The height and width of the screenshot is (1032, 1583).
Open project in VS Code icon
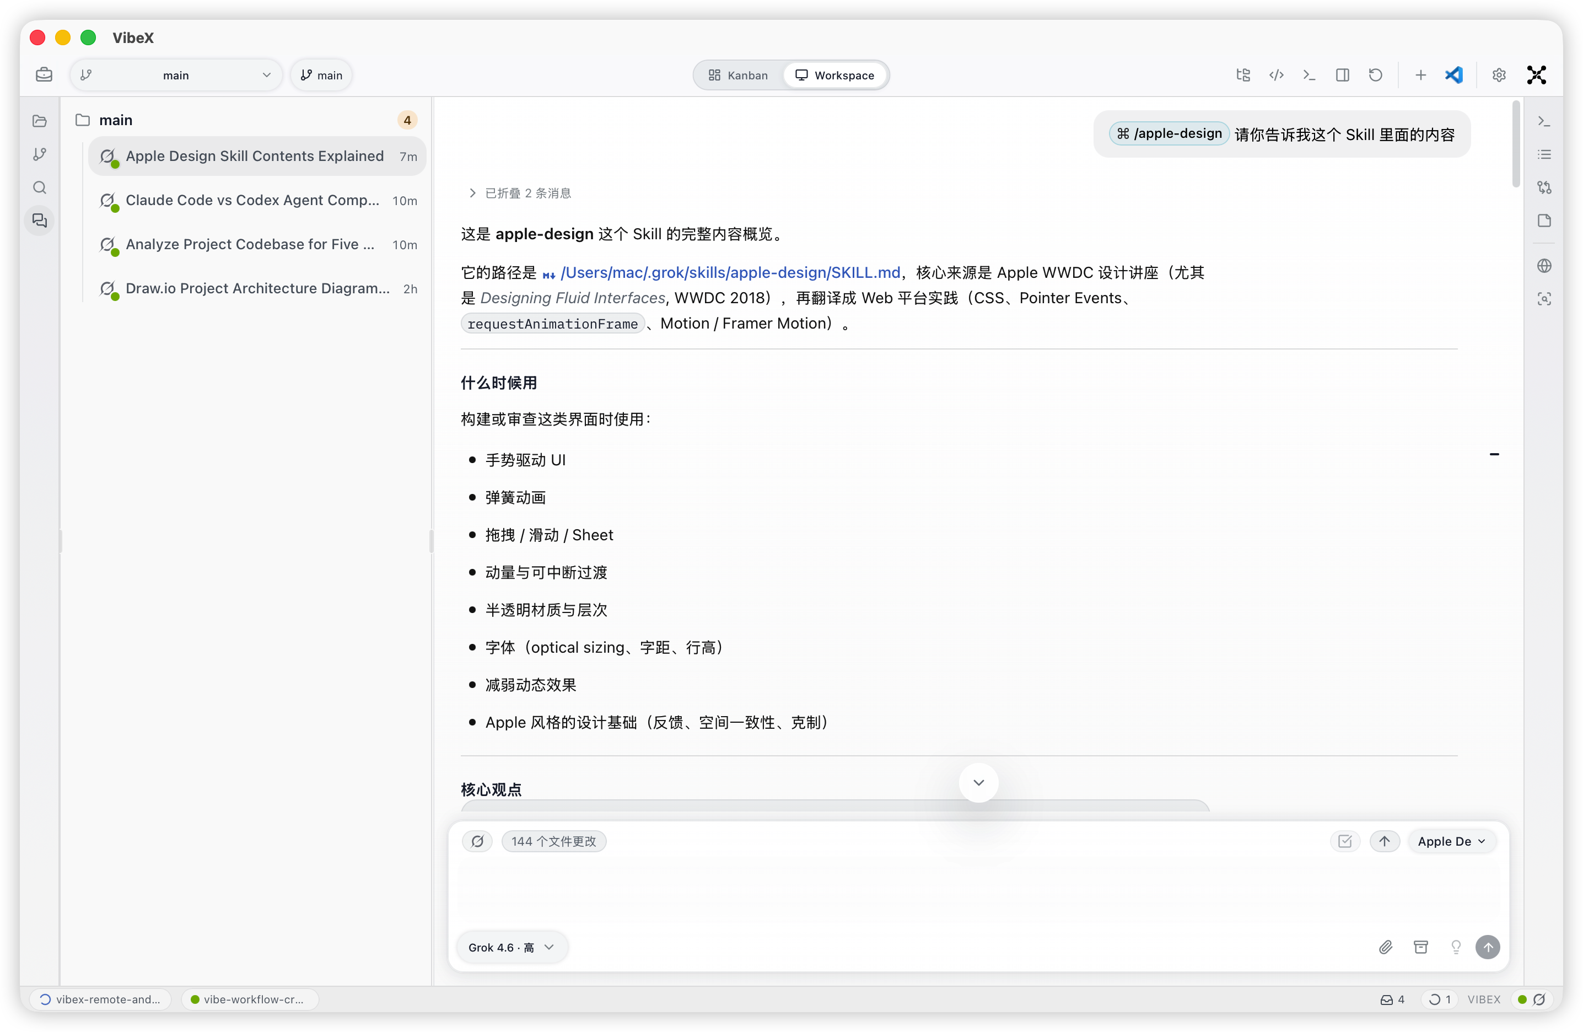pyautogui.click(x=1453, y=74)
